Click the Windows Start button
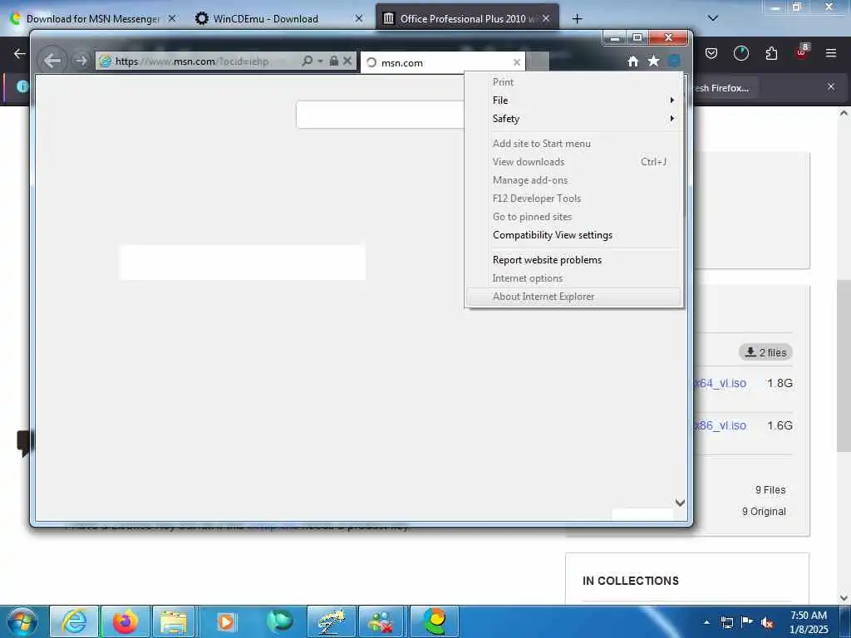The width and height of the screenshot is (851, 638). click(x=22, y=622)
